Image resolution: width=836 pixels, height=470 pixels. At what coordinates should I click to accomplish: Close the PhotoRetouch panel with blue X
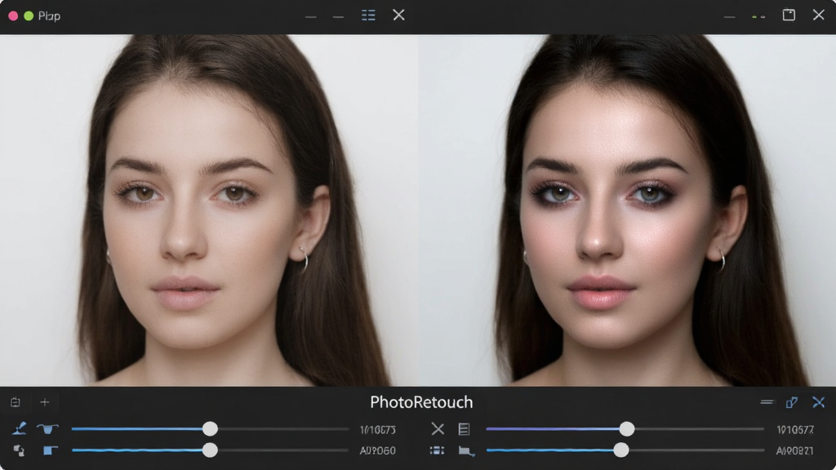pos(818,402)
